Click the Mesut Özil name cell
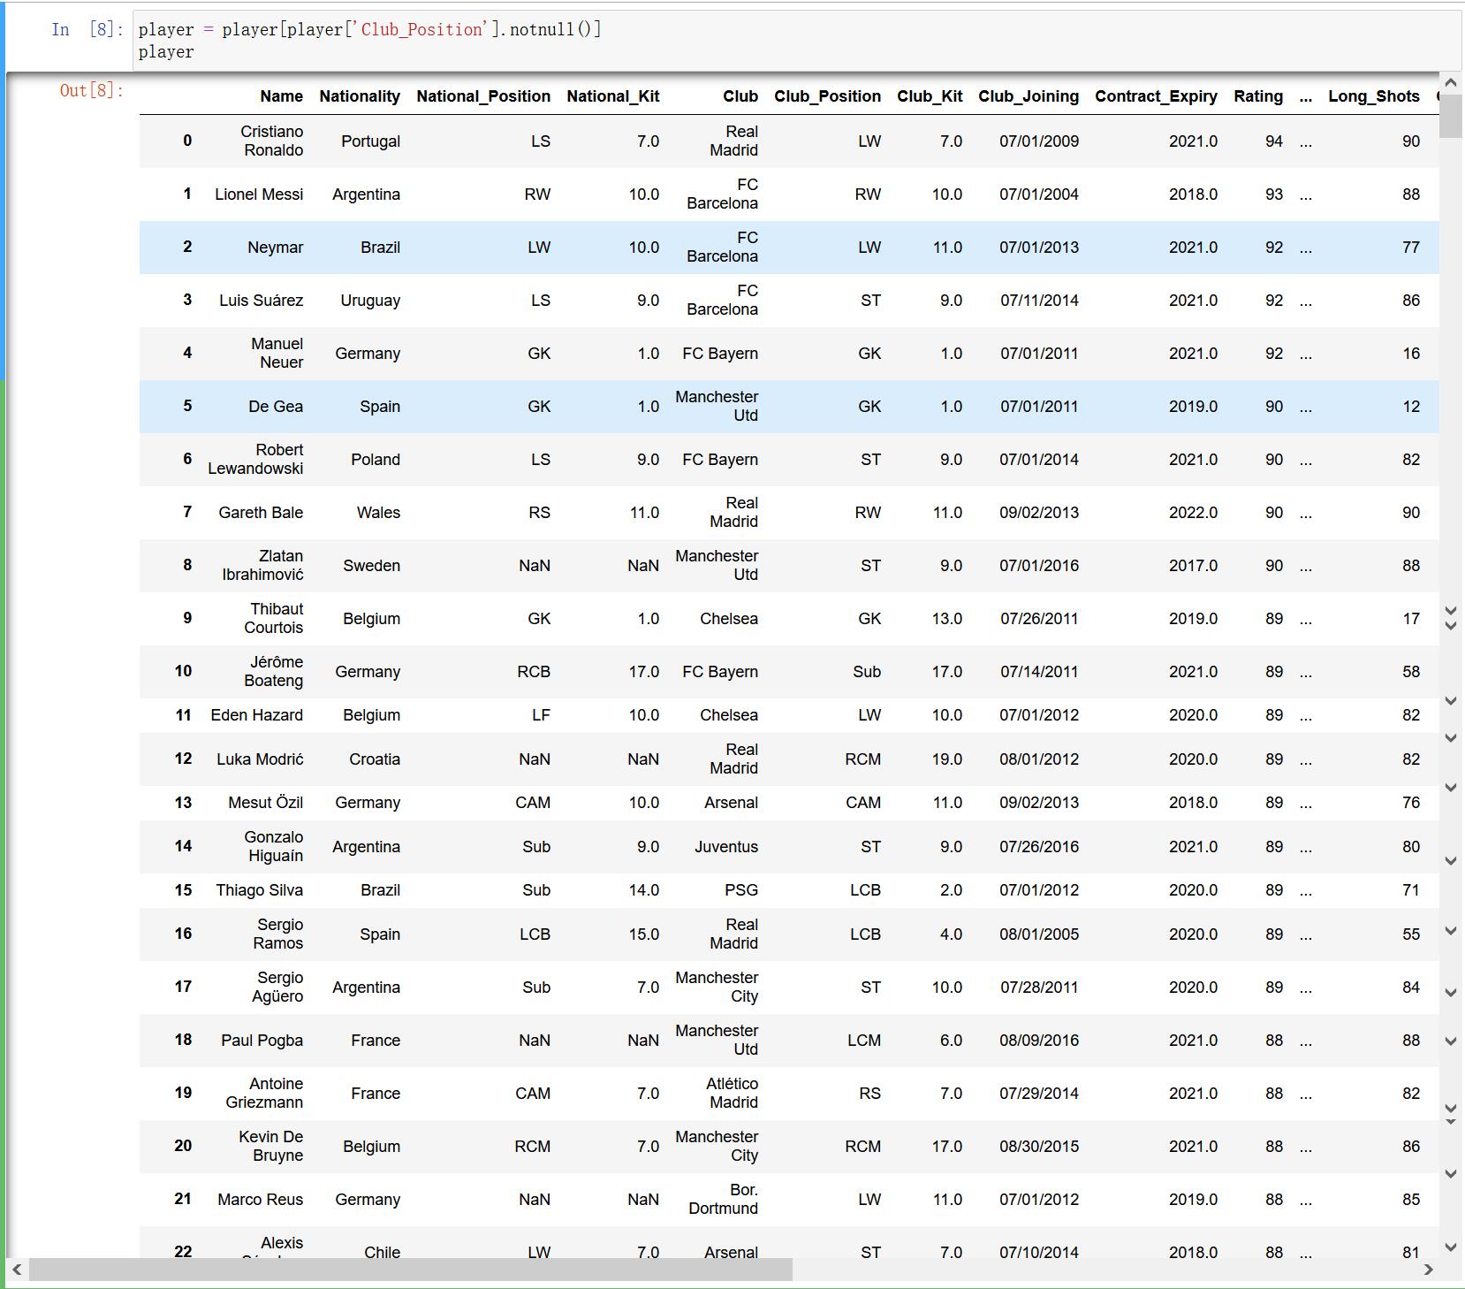The image size is (1465, 1289). [x=265, y=803]
